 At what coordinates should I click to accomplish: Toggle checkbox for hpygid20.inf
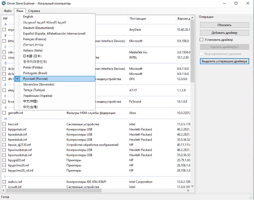click(4, 160)
